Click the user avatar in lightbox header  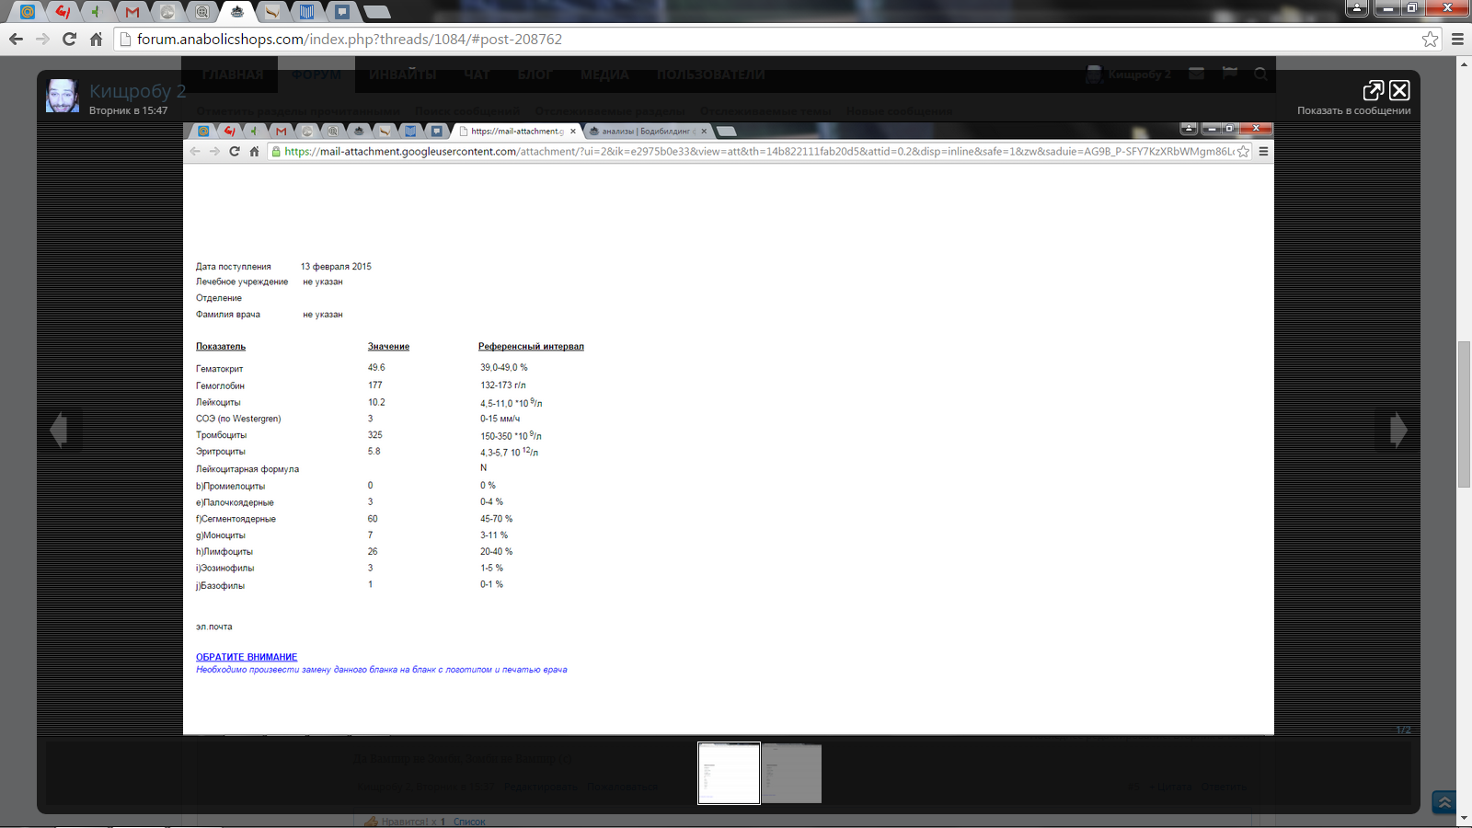tap(63, 95)
